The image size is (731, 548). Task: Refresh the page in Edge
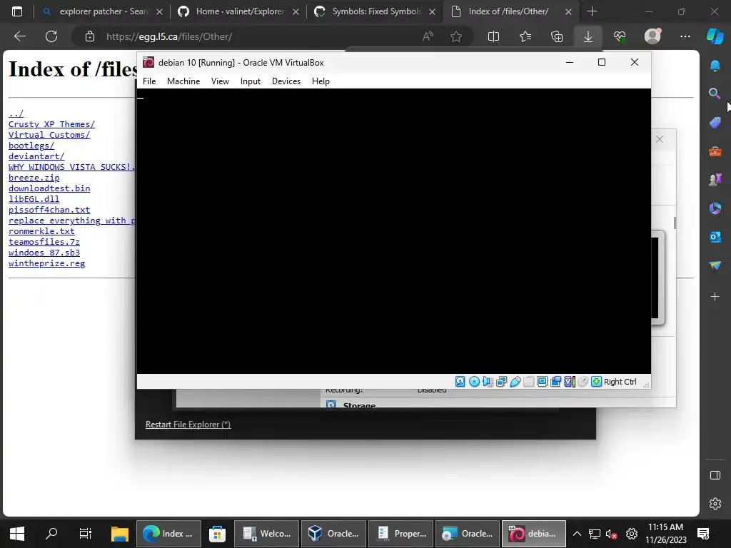point(51,36)
